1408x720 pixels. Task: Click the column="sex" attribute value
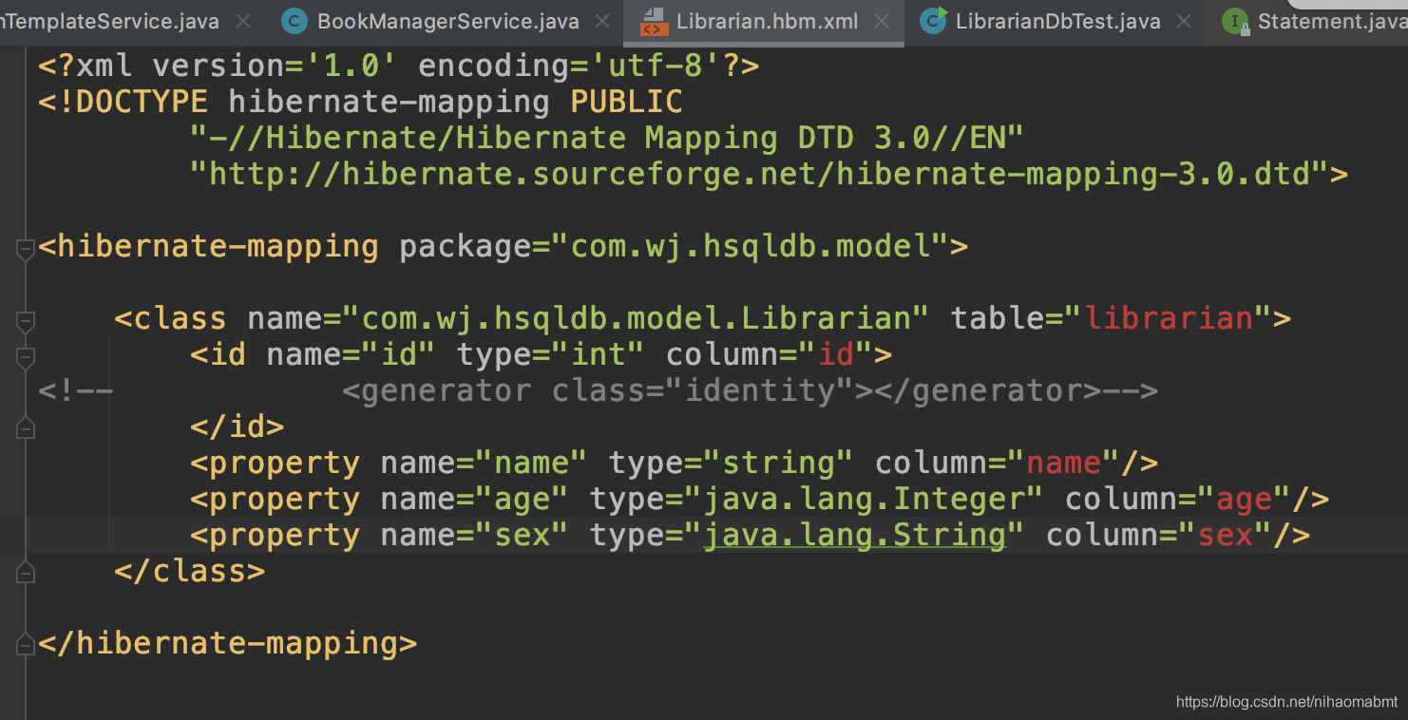pos(1225,535)
